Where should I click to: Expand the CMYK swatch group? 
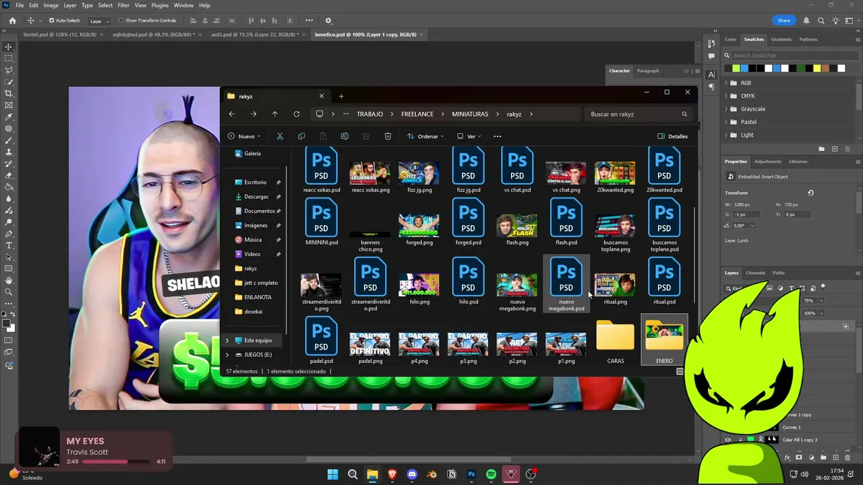click(726, 96)
